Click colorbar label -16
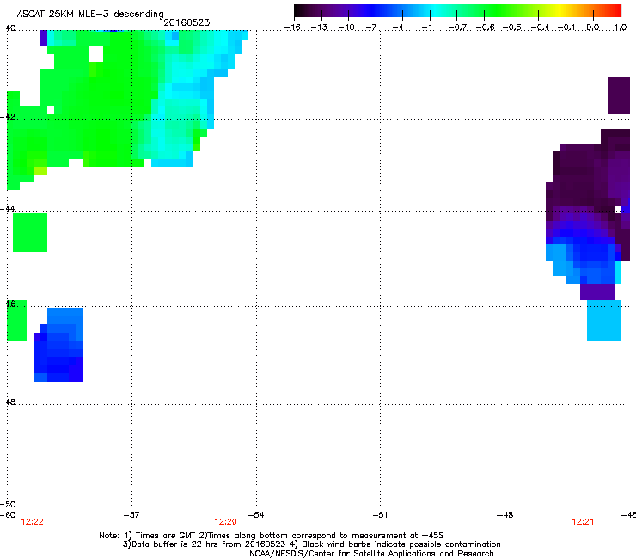The height and width of the screenshot is (559, 636). (x=292, y=28)
